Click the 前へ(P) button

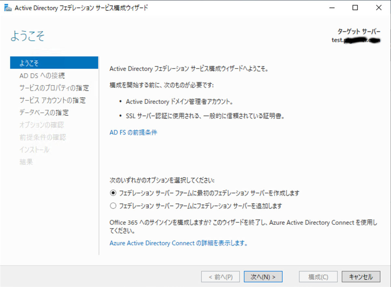220,277
